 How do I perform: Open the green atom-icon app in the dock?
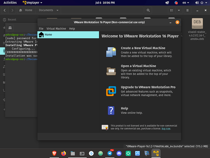(101, 153)
